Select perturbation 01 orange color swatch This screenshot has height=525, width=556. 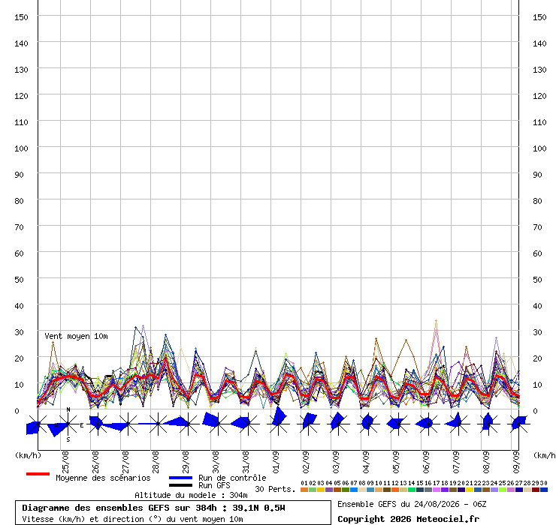(304, 490)
